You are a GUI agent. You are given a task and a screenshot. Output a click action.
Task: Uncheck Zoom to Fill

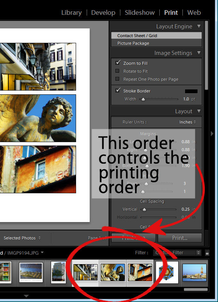118,63
